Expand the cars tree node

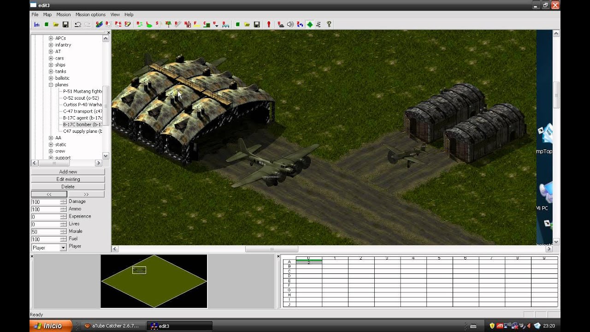coord(51,58)
